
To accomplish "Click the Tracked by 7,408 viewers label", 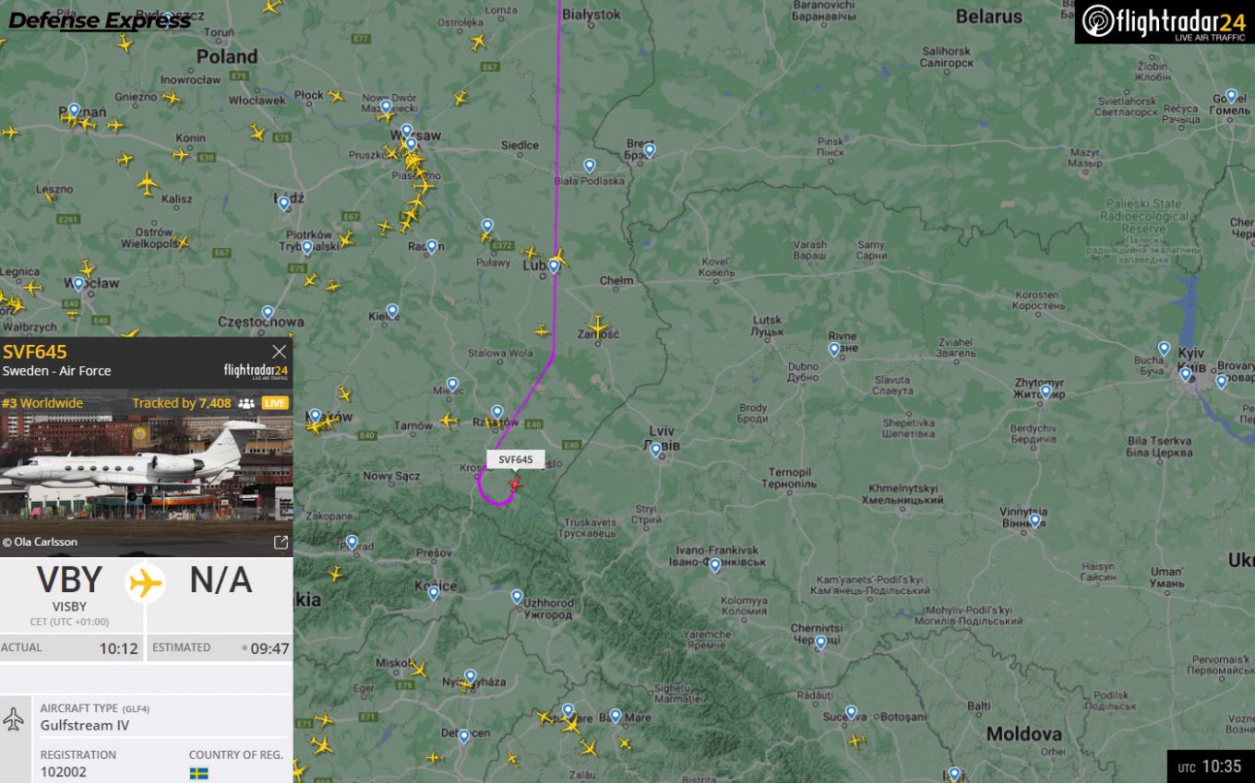I will [193, 403].
